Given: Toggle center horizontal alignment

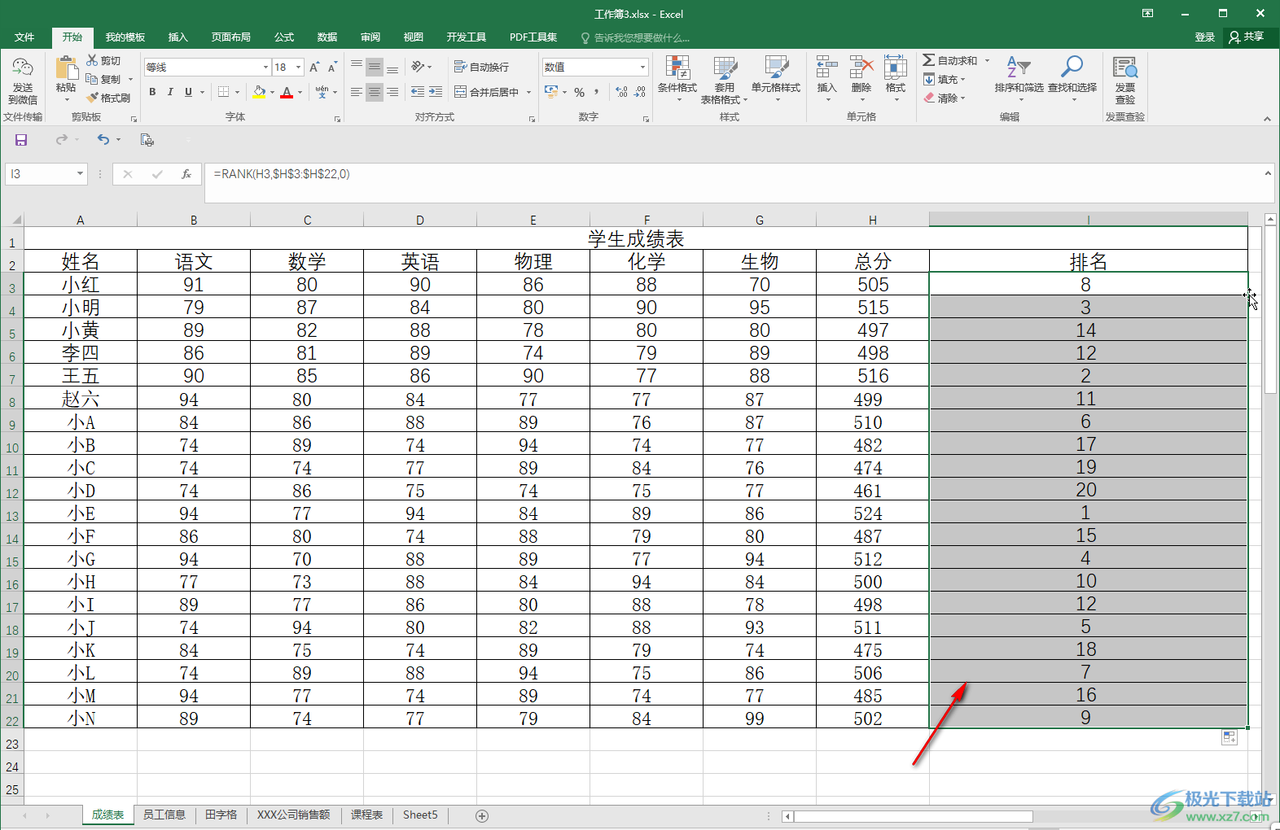Looking at the screenshot, I should (375, 92).
